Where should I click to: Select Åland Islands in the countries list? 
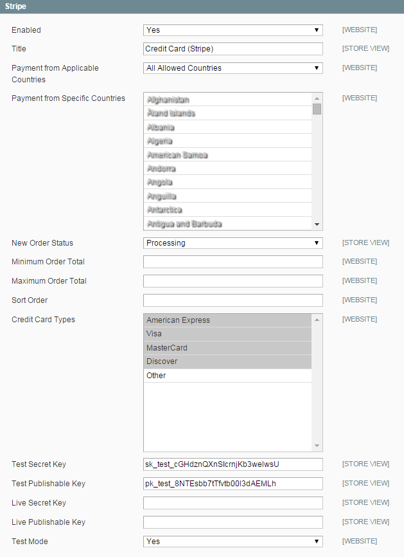coord(228,113)
